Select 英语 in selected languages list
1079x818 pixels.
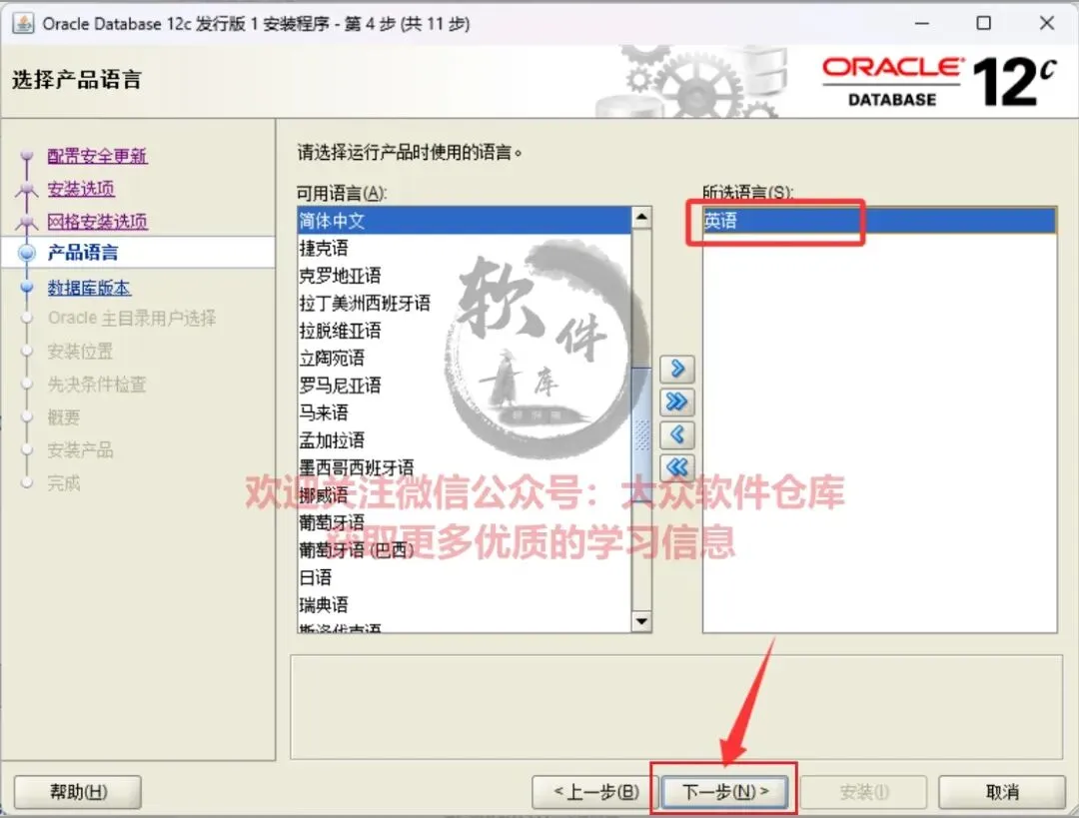click(879, 221)
